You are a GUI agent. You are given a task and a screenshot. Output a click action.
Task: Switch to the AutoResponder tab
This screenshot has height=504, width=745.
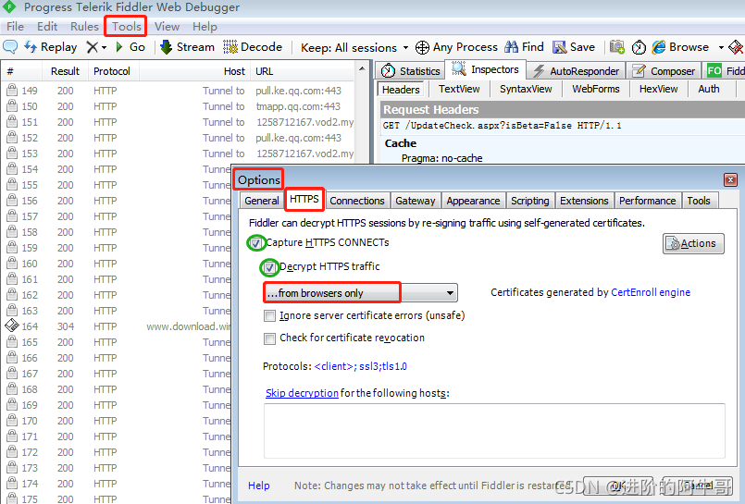point(576,70)
